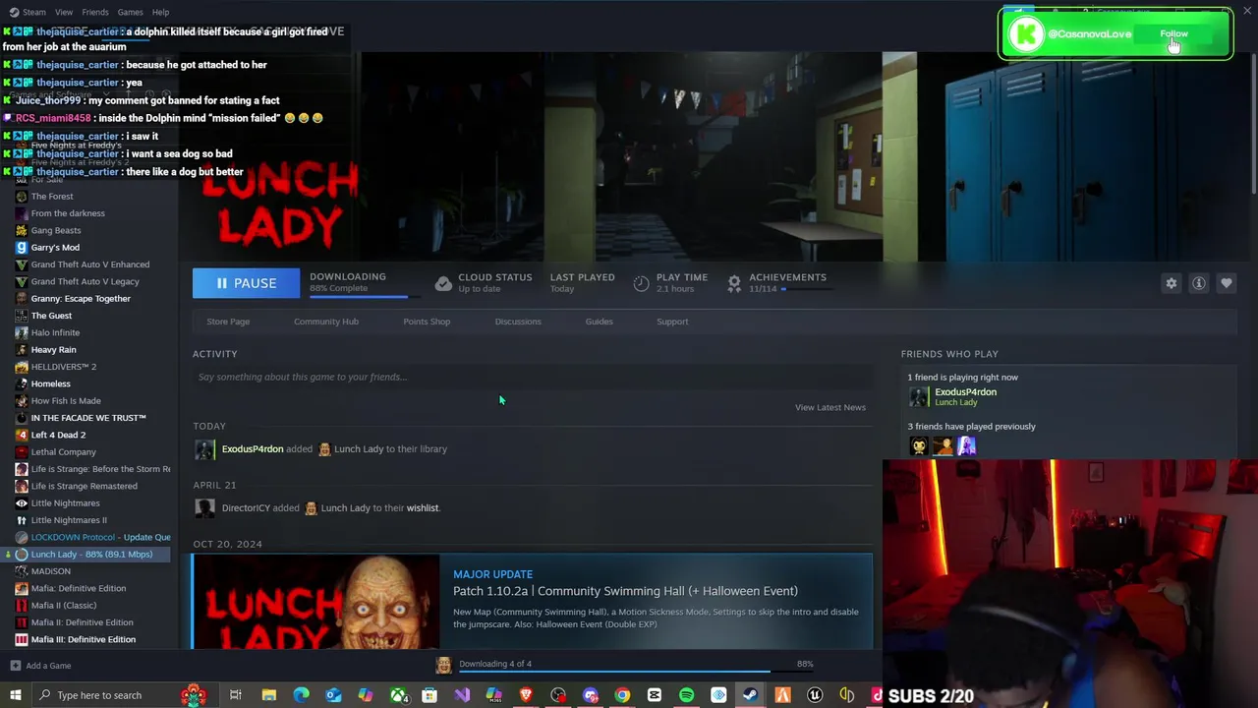The height and width of the screenshot is (708, 1258).
Task: Click the Play Time clock icon
Action: [x=641, y=283]
